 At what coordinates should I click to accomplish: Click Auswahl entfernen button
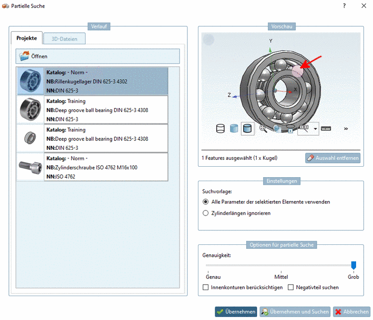pyautogui.click(x=333, y=158)
